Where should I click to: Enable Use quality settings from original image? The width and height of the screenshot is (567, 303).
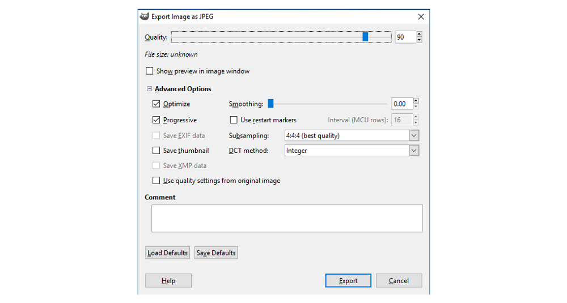(x=156, y=181)
